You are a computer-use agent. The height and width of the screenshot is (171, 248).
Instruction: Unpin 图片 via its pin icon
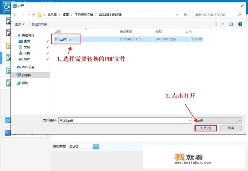[47, 59]
